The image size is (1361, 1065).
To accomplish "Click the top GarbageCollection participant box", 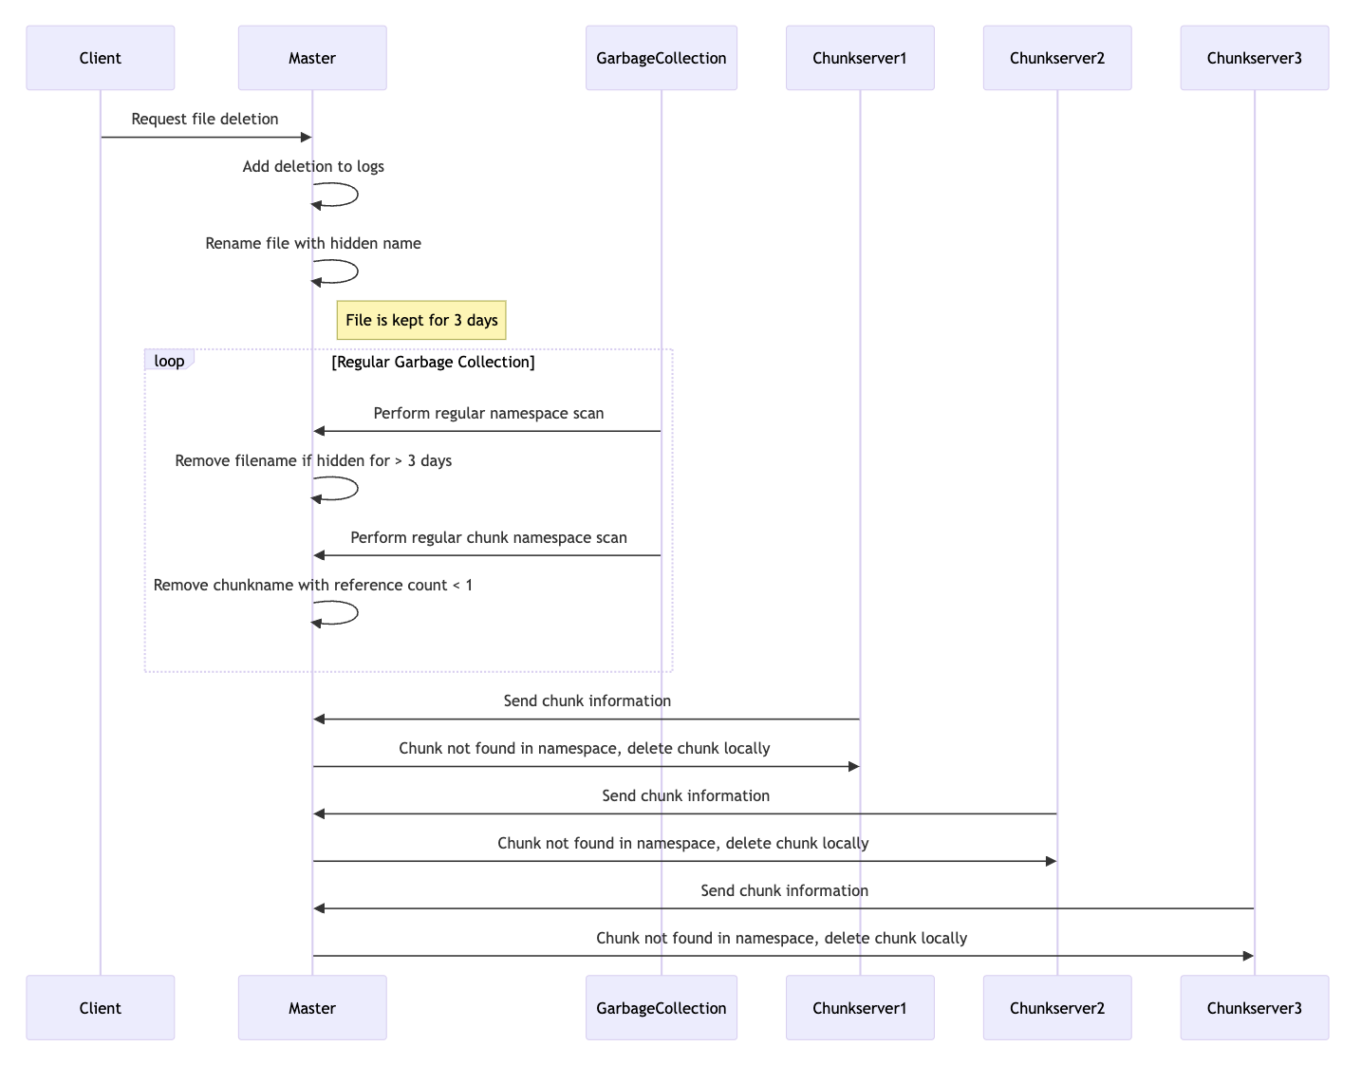I will pyautogui.click(x=662, y=58).
